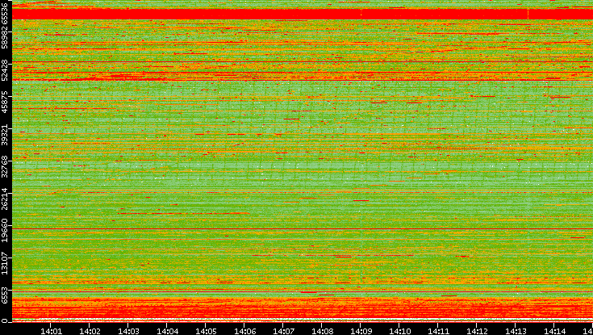
Task: Select the 39321 vertical axis label
Action: [x=4, y=134]
